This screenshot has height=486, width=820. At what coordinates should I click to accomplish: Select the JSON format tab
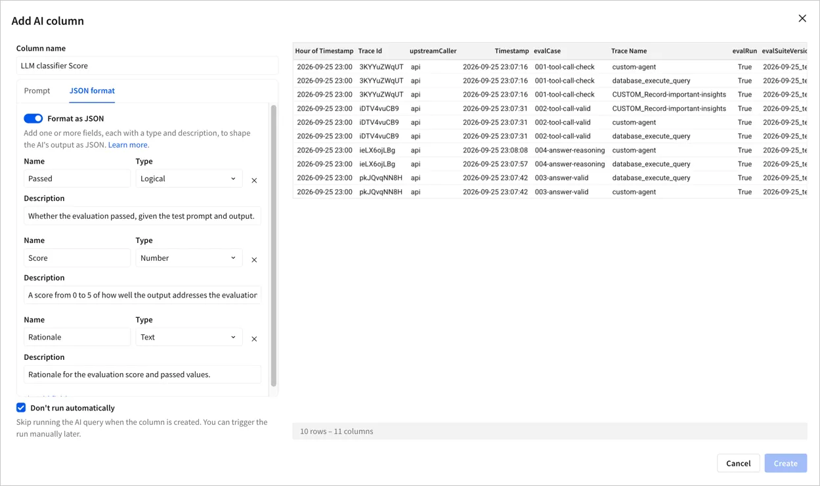[x=92, y=91]
